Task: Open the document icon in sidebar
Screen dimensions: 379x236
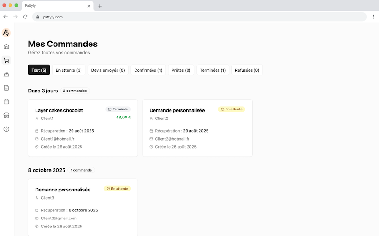Action: 6,88
